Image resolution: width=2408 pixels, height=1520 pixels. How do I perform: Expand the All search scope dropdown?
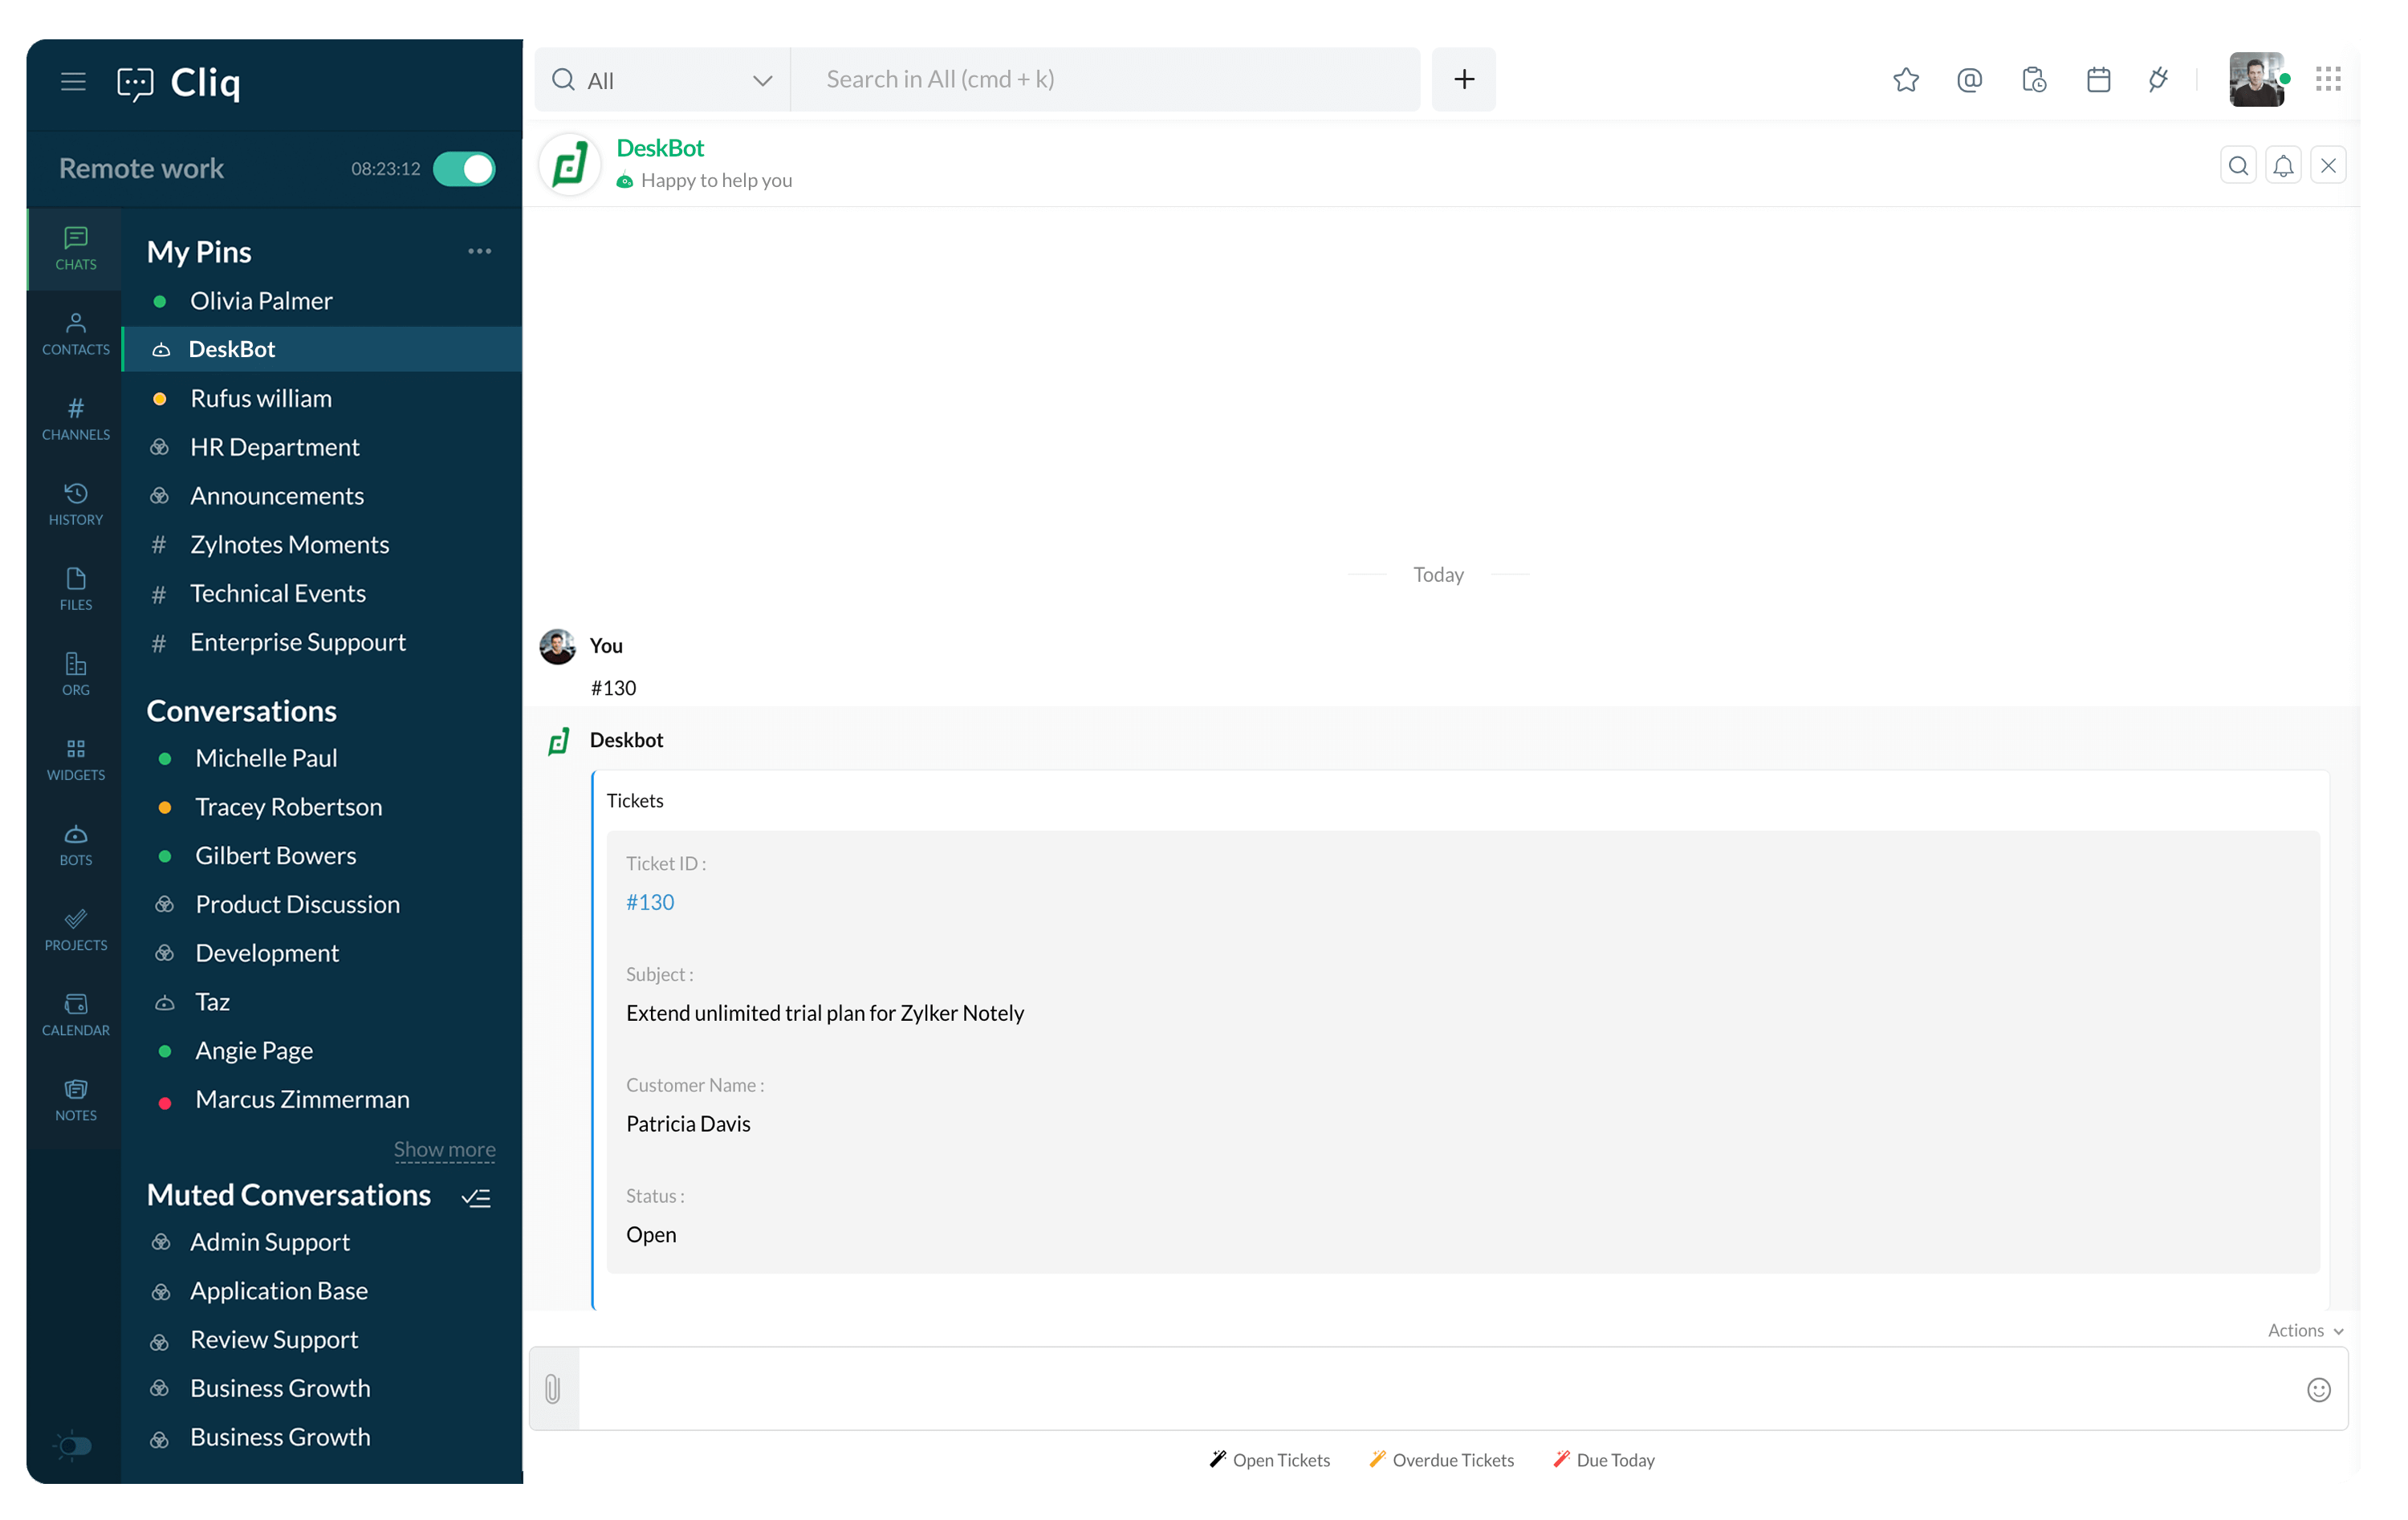[x=762, y=81]
